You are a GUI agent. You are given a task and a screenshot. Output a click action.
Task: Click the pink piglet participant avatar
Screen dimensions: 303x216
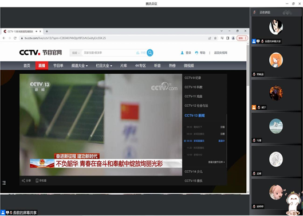point(276,192)
